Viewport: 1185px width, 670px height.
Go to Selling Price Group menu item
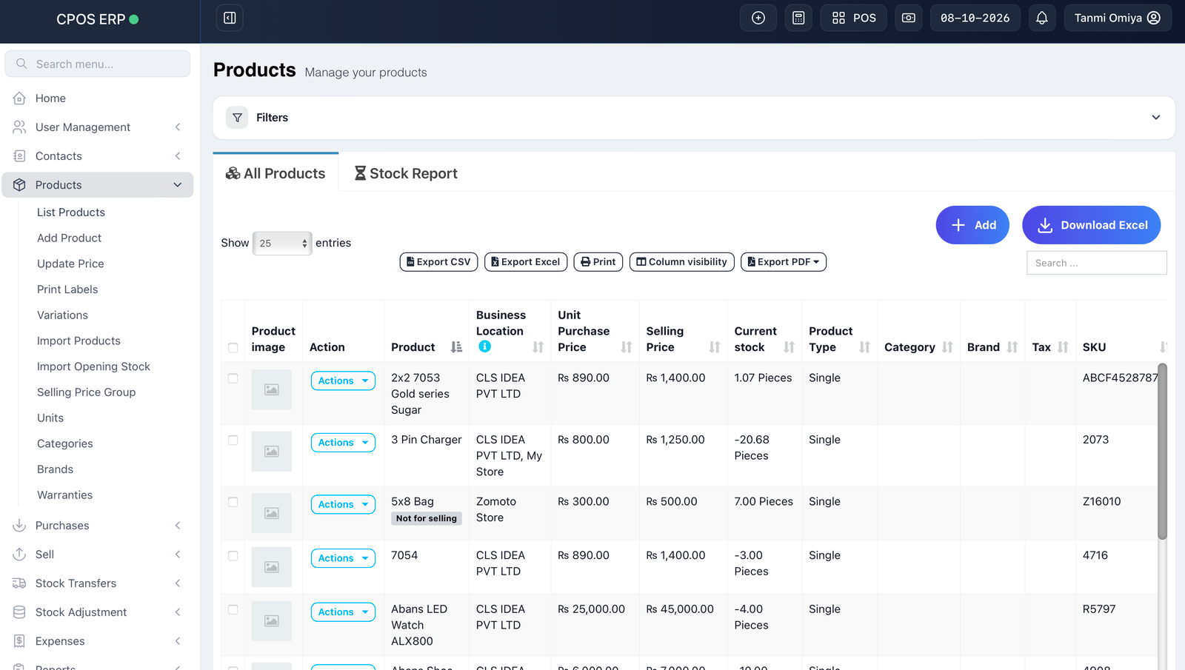pyautogui.click(x=87, y=392)
